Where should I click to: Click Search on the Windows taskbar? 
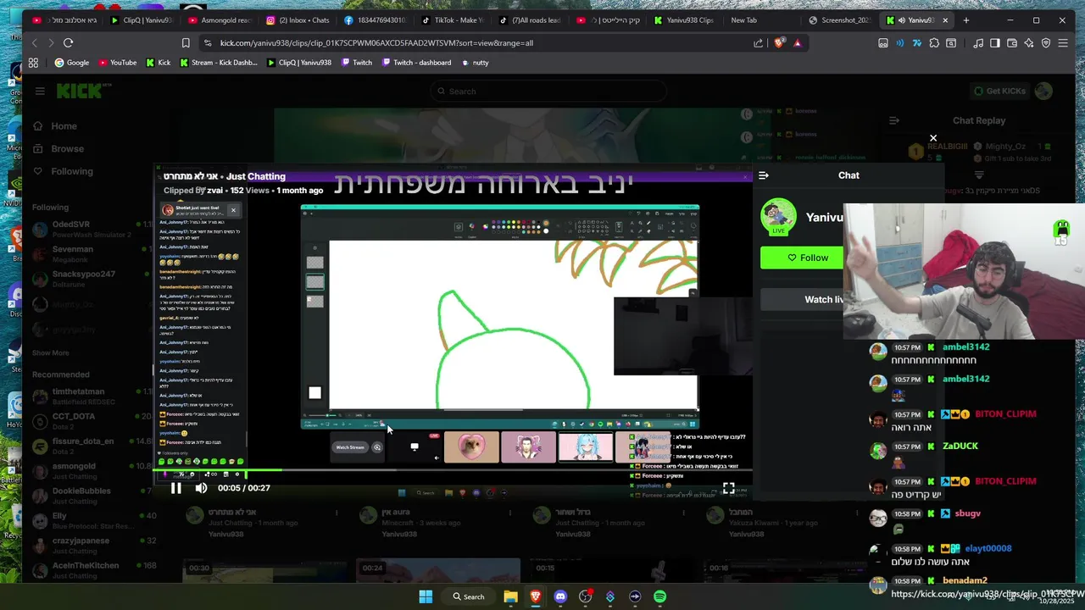[x=469, y=596]
